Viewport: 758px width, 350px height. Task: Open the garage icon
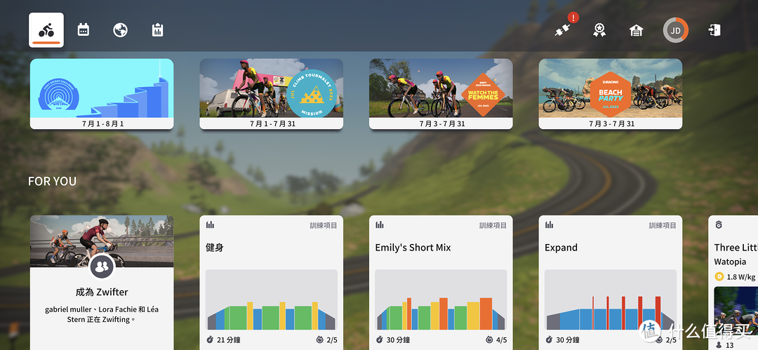636,30
